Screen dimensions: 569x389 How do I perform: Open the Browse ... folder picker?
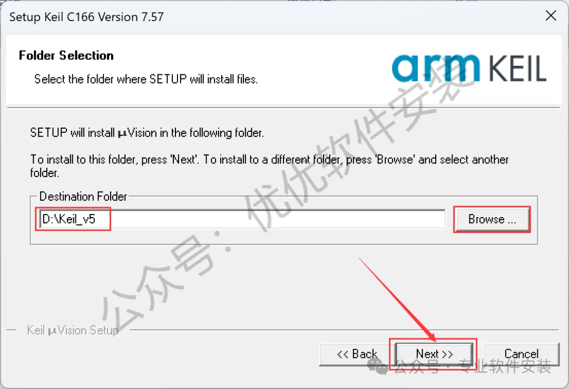tap(492, 219)
